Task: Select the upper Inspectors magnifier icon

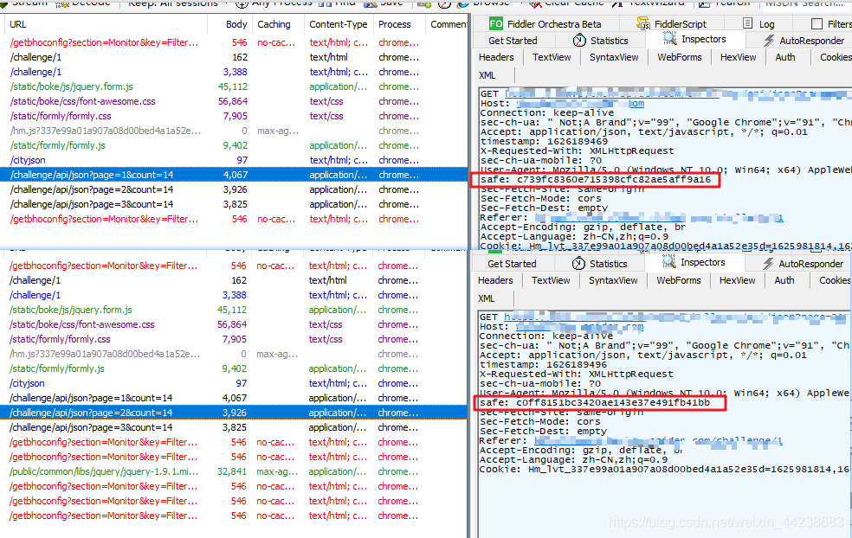Action: tap(669, 39)
